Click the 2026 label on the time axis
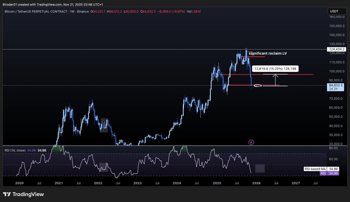Viewport: 350px width, 202px height. coord(256,183)
